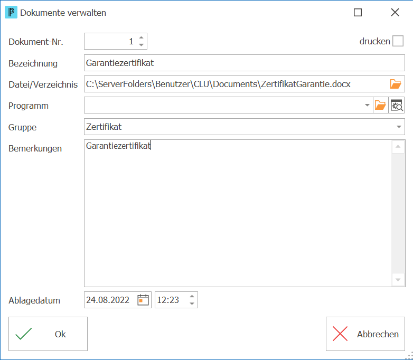The width and height of the screenshot is (413, 360).
Task: Decrease the Dokument-Nr. value
Action: (x=141, y=45)
